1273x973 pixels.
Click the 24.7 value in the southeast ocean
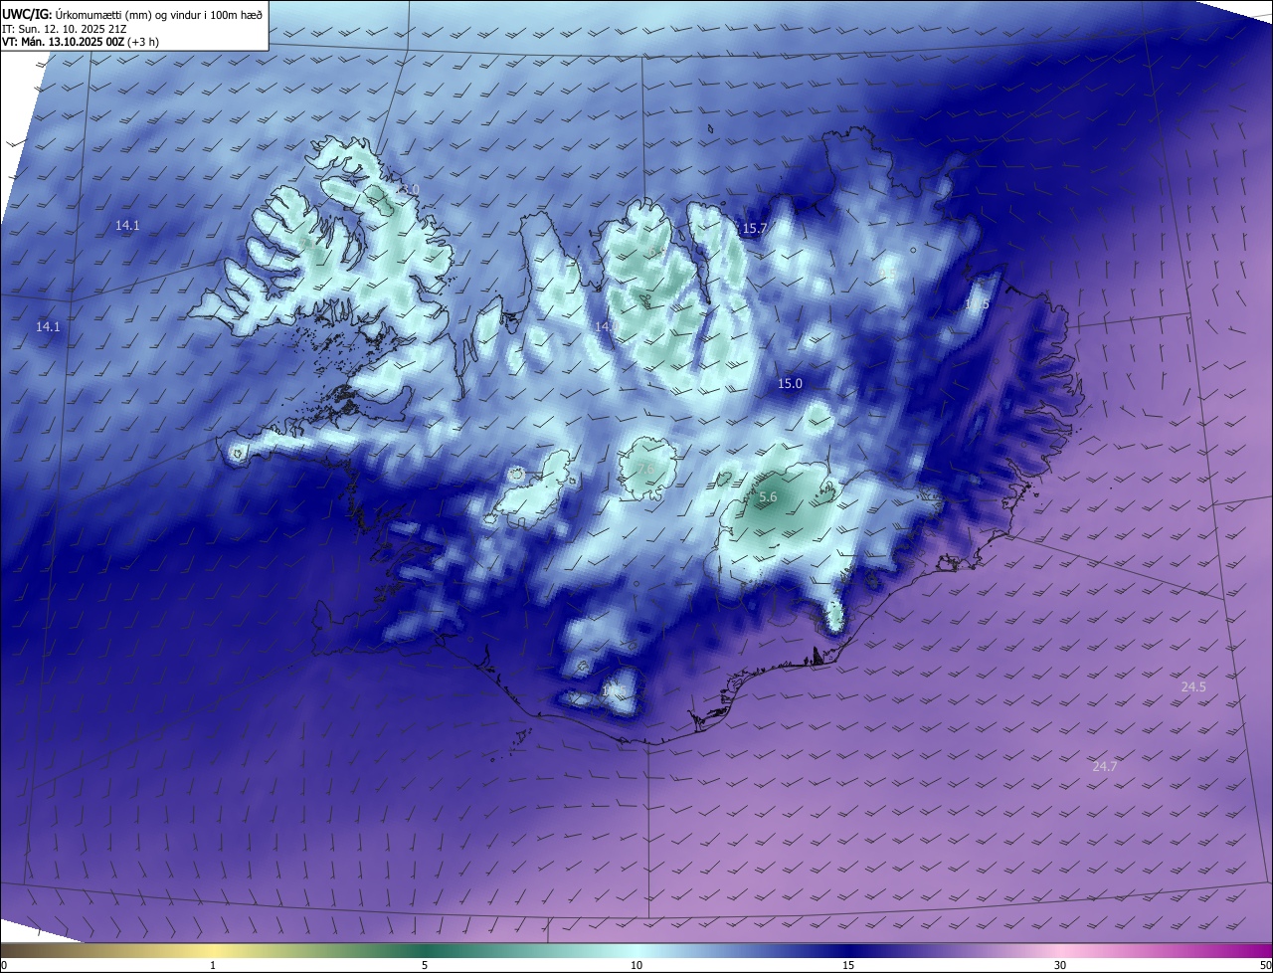(1105, 766)
